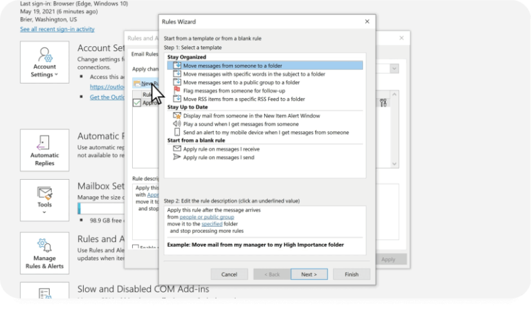Click the scroll up arrow in rules list
Image resolution: width=531 pixels, height=309 pixels.
pos(394,94)
